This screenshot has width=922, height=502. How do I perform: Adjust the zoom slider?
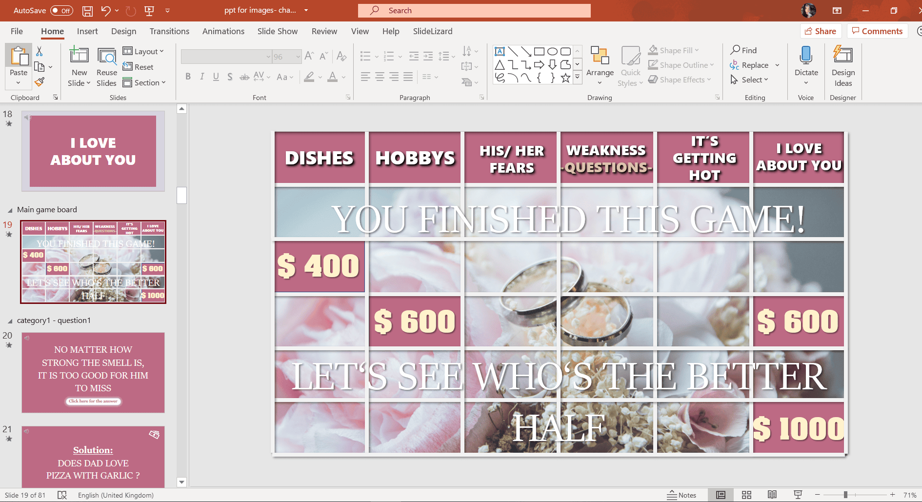tap(845, 494)
